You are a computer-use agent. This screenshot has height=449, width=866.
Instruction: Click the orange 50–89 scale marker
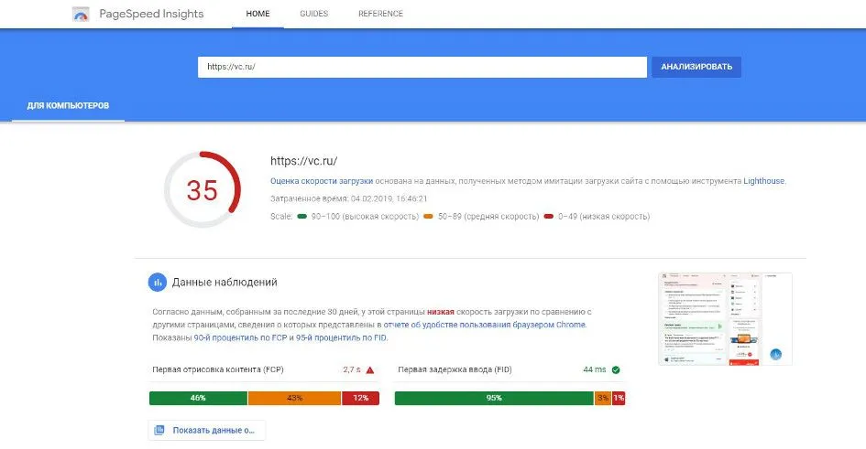point(428,217)
